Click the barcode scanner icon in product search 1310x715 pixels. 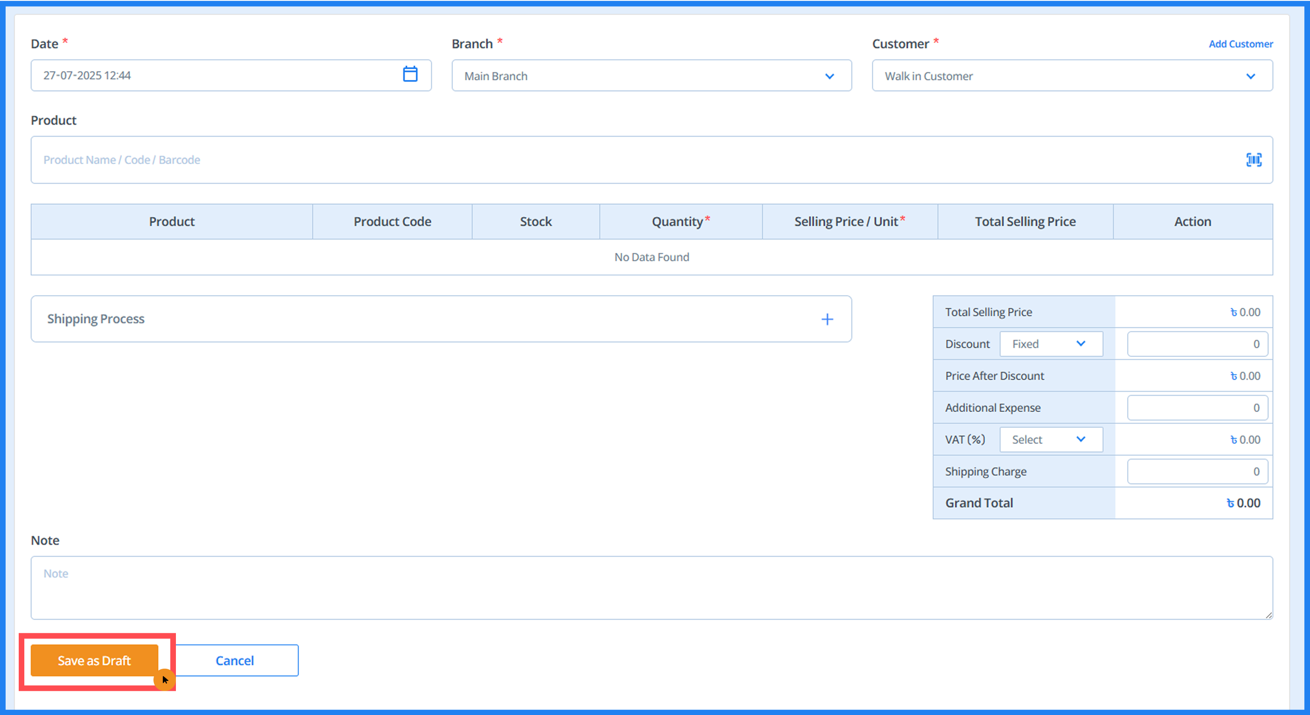1254,159
